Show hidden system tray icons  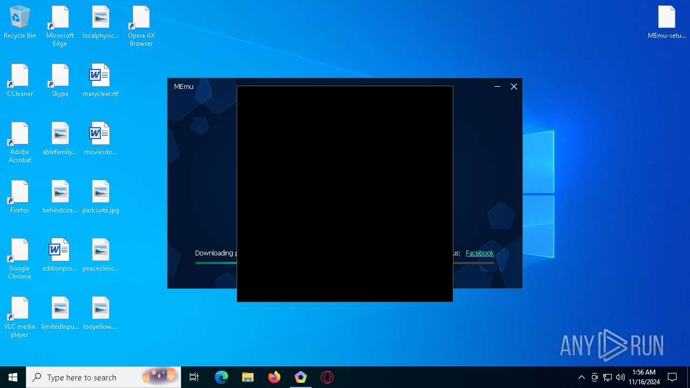click(x=581, y=377)
